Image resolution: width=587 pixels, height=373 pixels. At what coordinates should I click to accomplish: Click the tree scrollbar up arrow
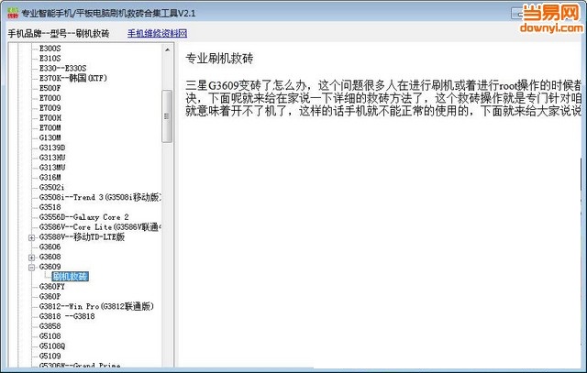(x=167, y=49)
